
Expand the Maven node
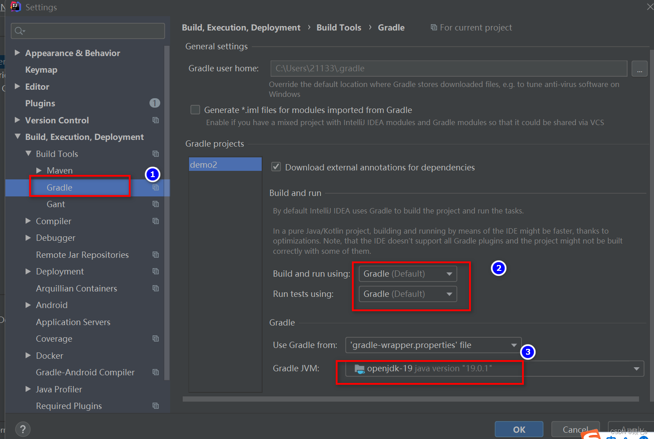(x=39, y=170)
